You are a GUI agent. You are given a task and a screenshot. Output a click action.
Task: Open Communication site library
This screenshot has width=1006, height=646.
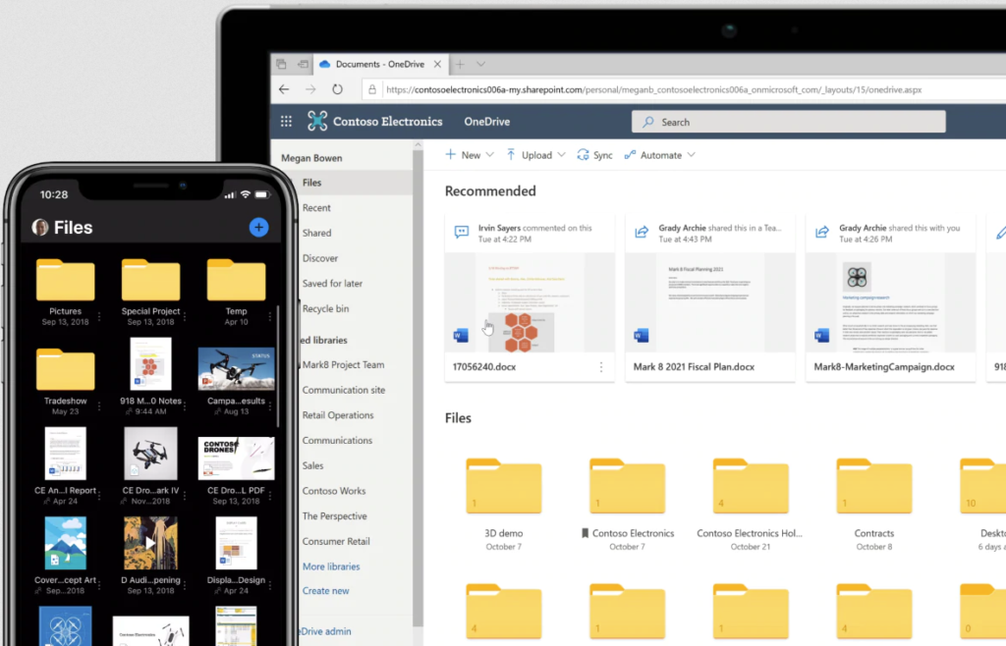[x=344, y=390]
